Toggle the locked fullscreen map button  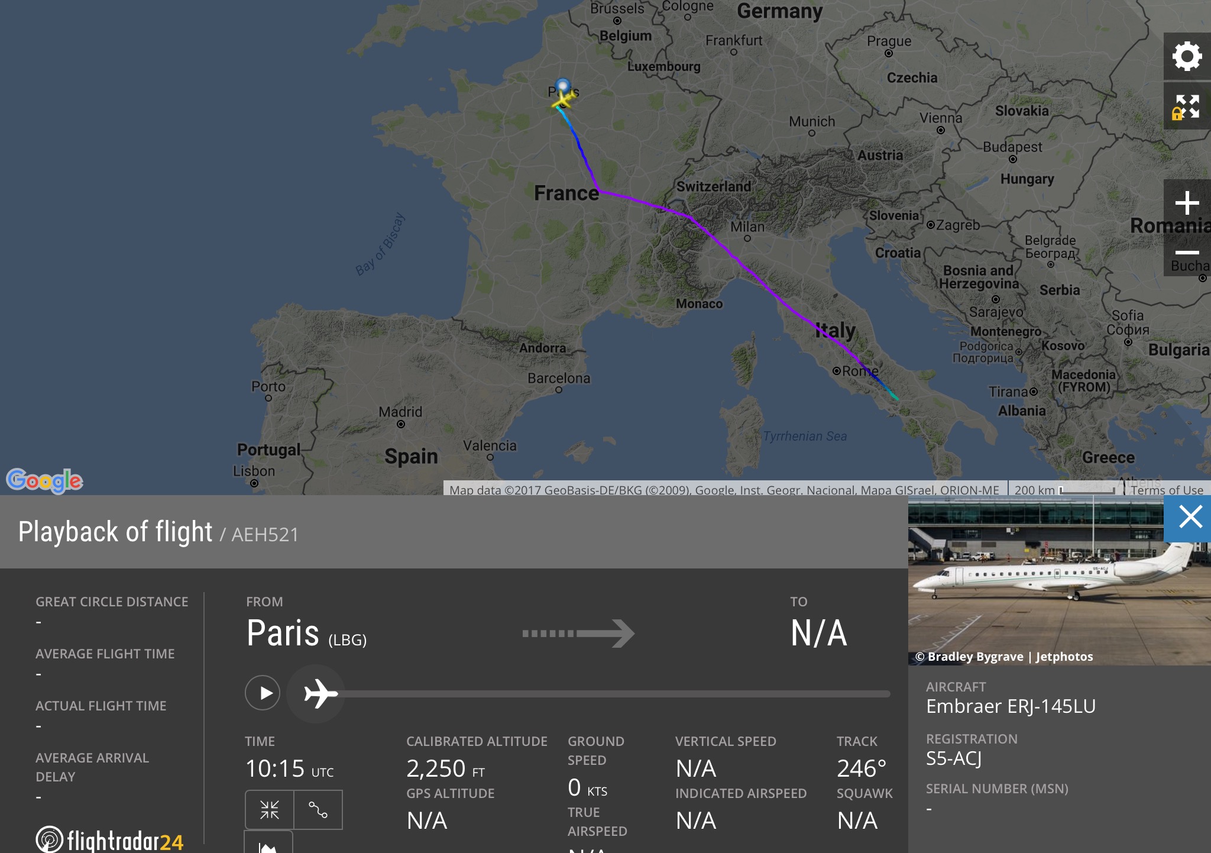(1187, 107)
